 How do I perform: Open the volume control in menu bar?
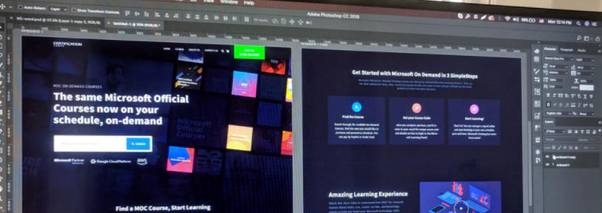[516, 19]
